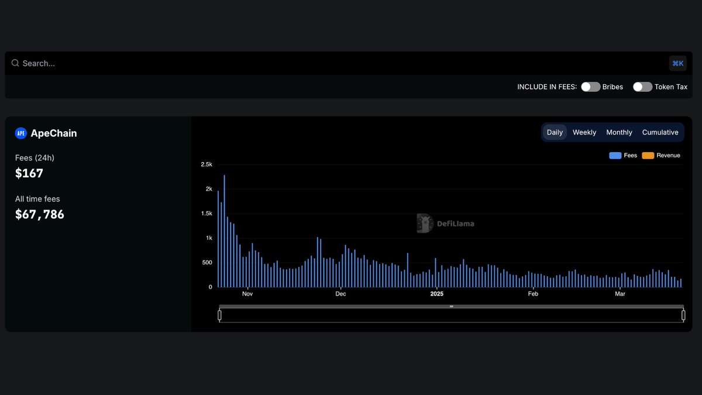
Task: Click the right handle of the range slider
Action: point(683,315)
